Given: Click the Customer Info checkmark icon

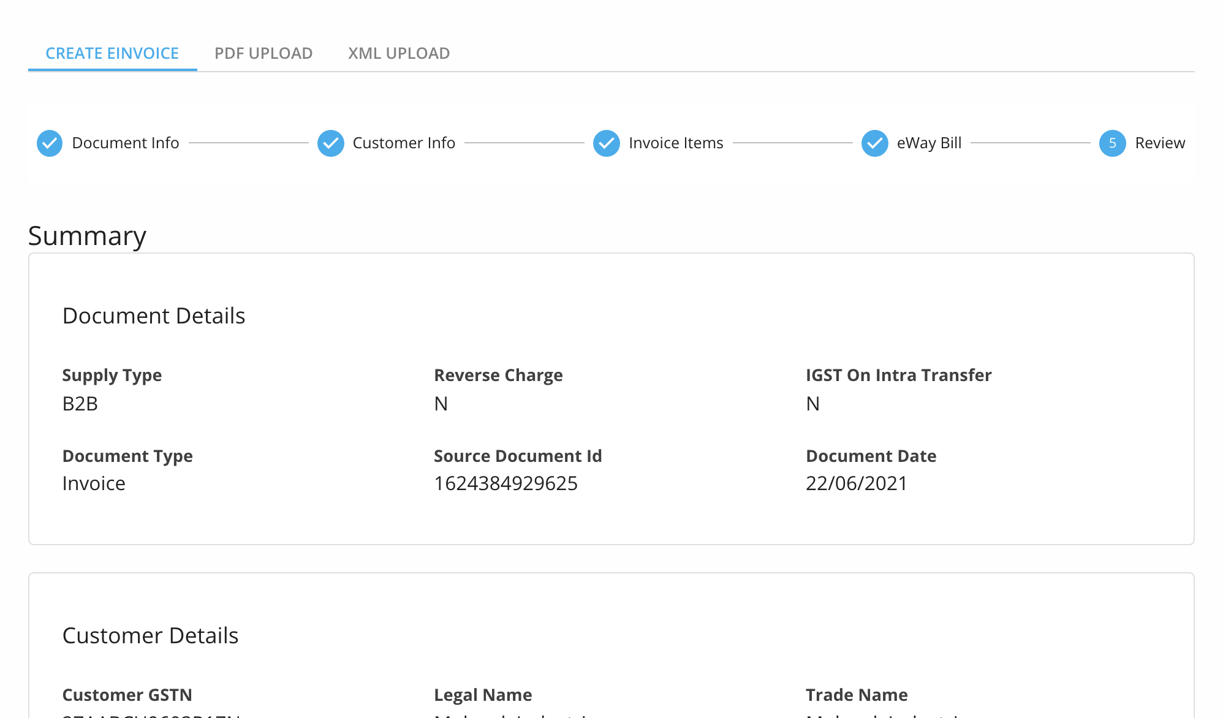Looking at the screenshot, I should (x=331, y=143).
